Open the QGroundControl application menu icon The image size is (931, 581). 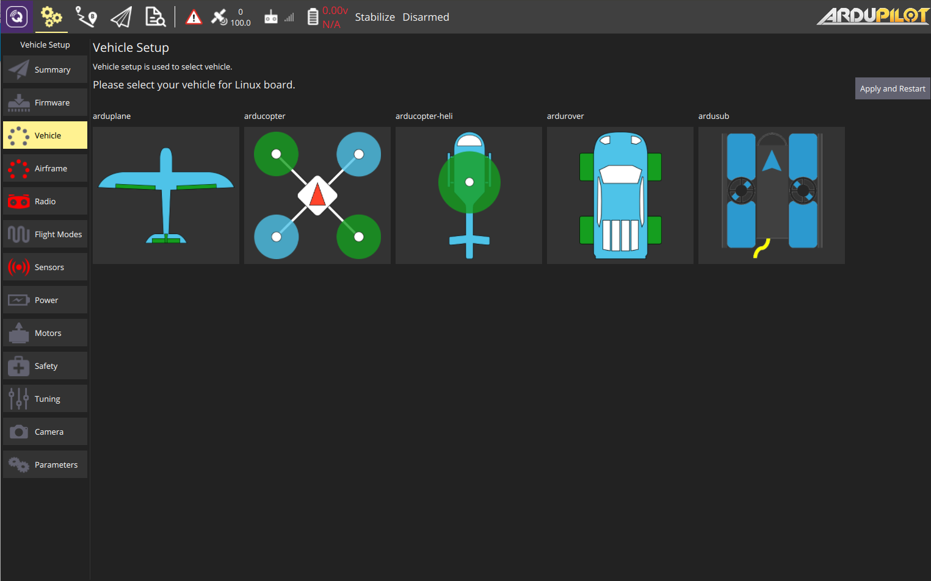tap(16, 16)
